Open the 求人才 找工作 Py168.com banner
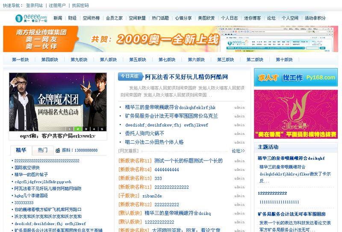Viewport: 342px width, 232px height. (x=296, y=77)
